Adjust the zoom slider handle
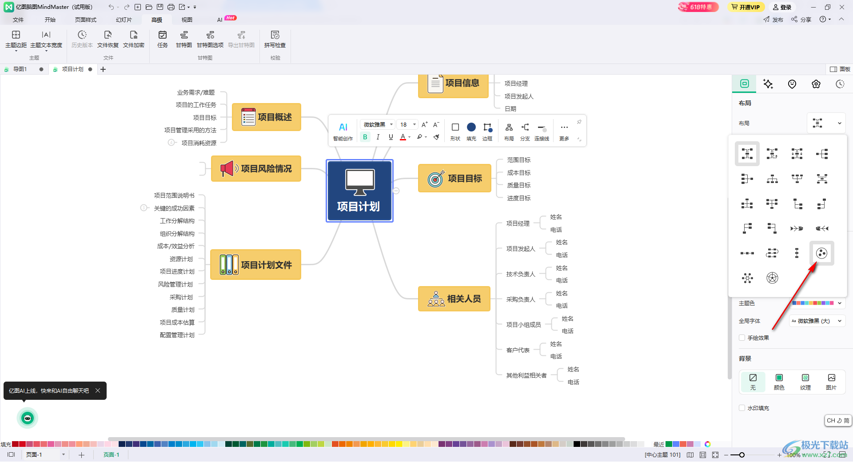The width and height of the screenshot is (853, 462). pyautogui.click(x=742, y=455)
